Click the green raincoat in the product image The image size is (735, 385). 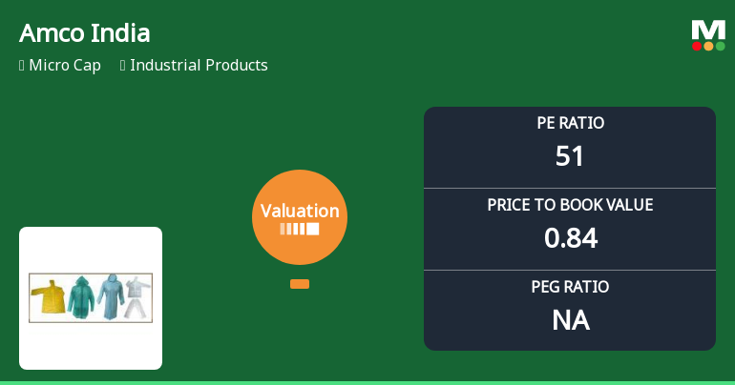coord(79,296)
